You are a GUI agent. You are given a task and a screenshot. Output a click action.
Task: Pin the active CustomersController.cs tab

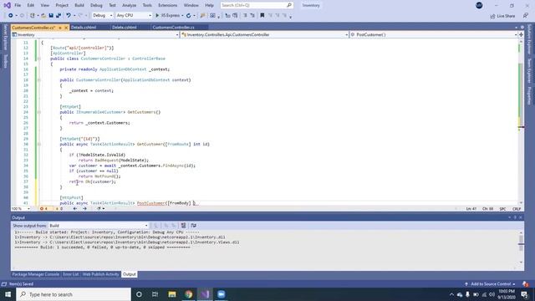[60, 28]
